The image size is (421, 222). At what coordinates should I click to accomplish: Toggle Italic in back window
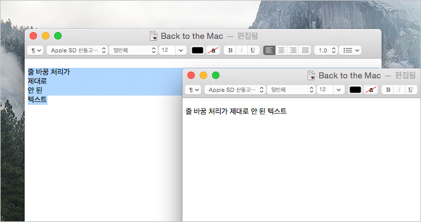[x=242, y=51]
